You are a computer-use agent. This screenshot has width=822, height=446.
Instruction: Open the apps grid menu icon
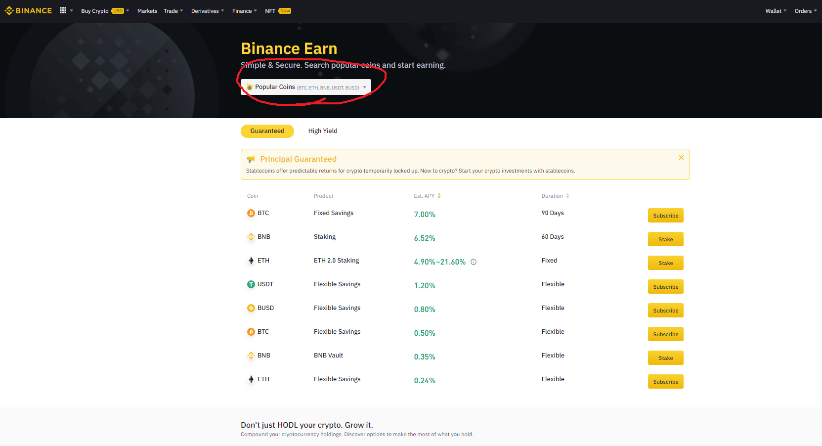(x=63, y=10)
